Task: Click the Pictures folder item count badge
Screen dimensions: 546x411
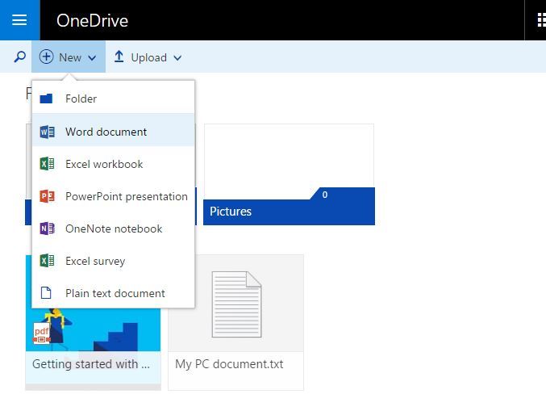Action: point(324,195)
